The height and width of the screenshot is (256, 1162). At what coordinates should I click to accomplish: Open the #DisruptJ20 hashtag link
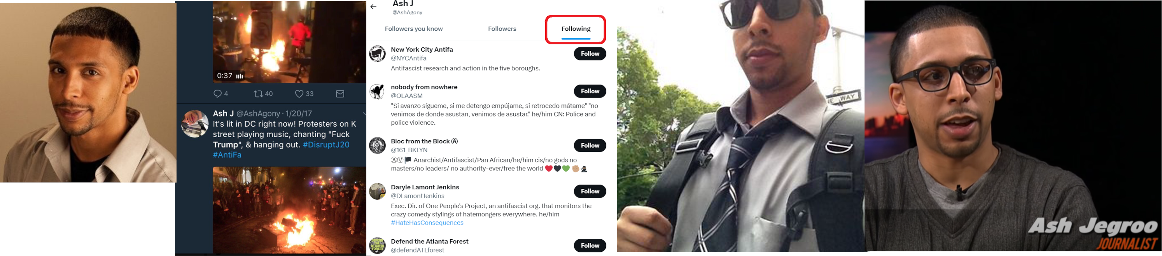[x=326, y=145]
